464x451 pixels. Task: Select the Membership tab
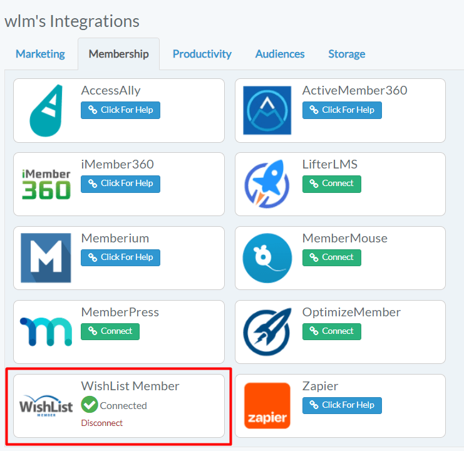(x=119, y=54)
